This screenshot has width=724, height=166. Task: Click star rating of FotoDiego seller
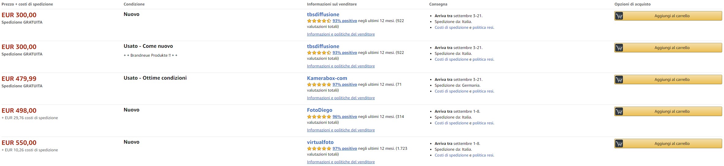click(319, 117)
